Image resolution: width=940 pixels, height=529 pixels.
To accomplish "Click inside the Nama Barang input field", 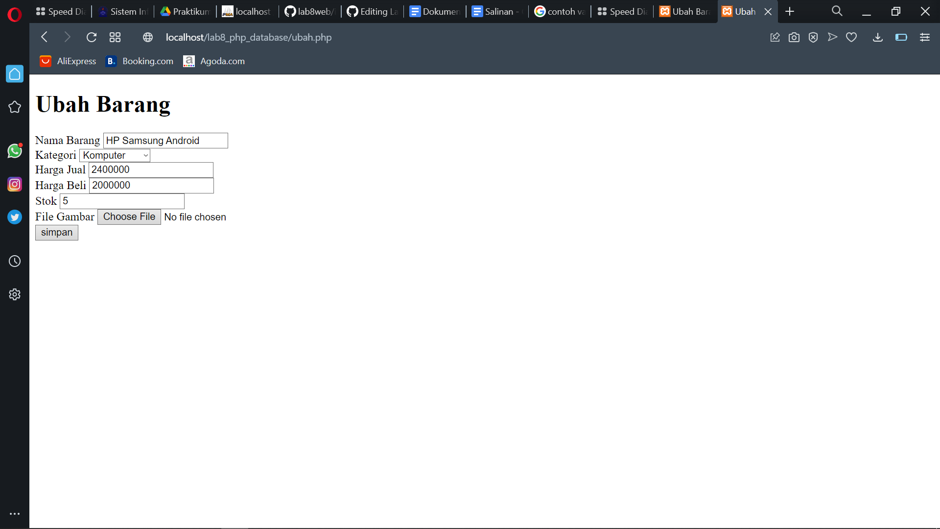I will tap(165, 141).
